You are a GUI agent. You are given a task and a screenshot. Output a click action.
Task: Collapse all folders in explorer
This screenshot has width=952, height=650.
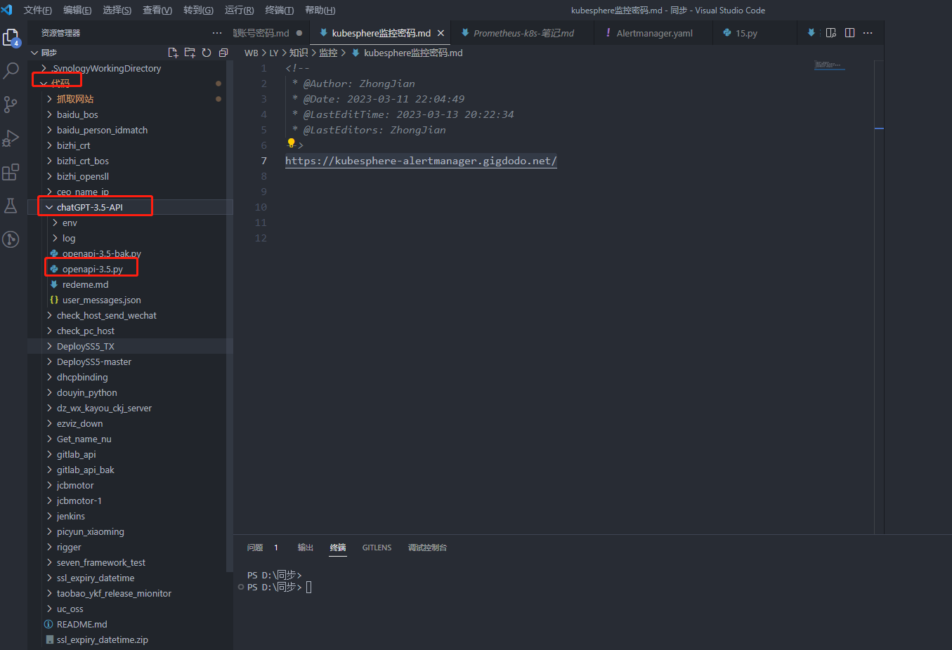click(x=223, y=53)
